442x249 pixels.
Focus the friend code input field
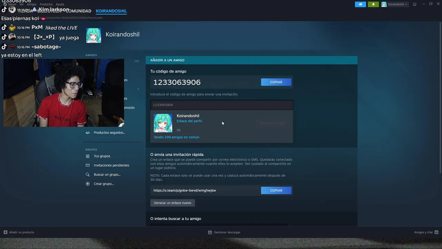tap(222, 105)
